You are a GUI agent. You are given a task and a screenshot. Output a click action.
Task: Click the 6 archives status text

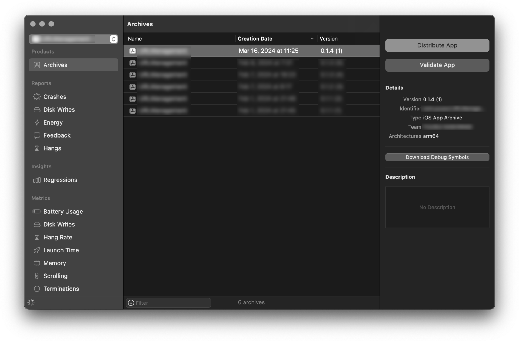pyautogui.click(x=251, y=302)
